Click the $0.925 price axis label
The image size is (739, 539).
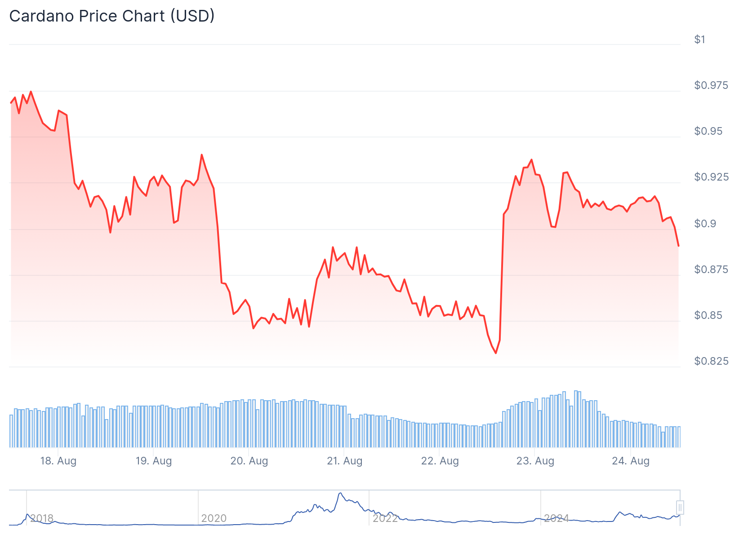(x=711, y=177)
